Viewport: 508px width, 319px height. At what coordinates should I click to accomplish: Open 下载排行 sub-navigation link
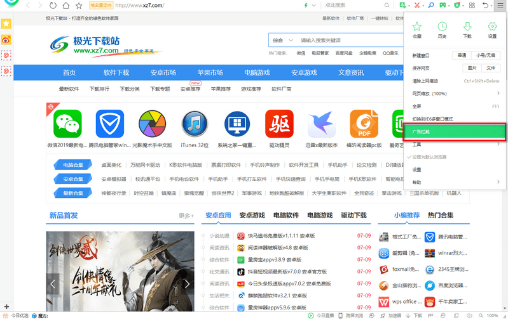coord(99,89)
